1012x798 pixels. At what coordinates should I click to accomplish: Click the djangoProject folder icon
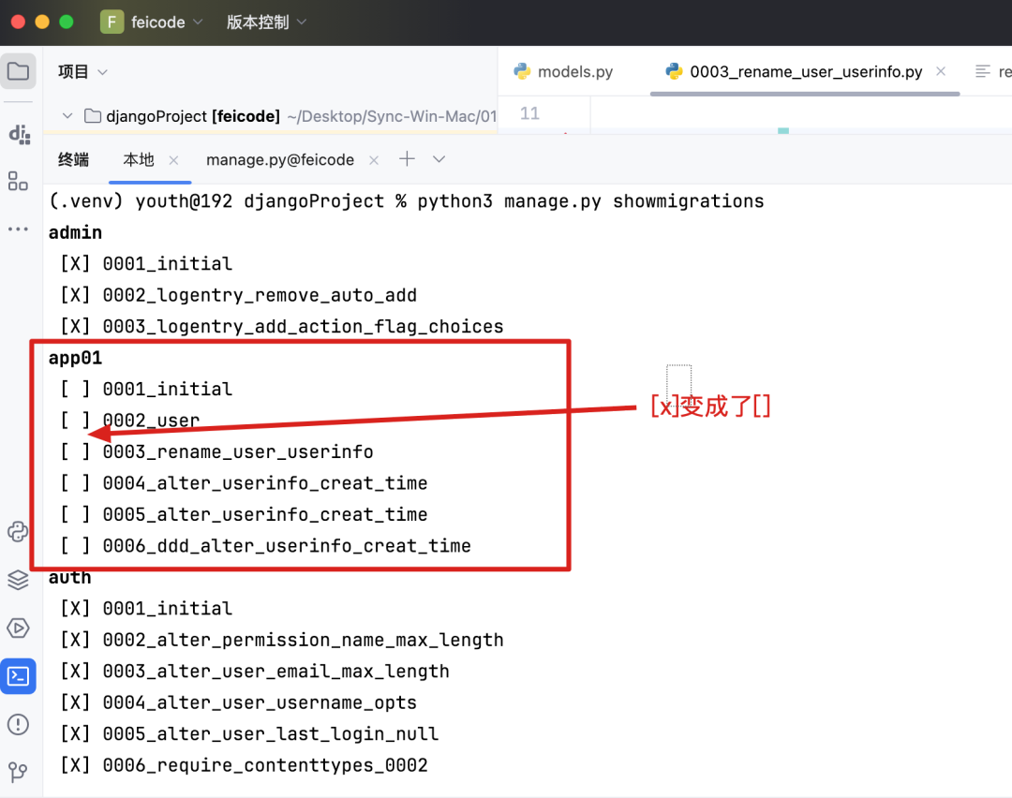pos(93,116)
